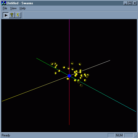
Task: Maximize the Swarms window
Action: [130, 3]
